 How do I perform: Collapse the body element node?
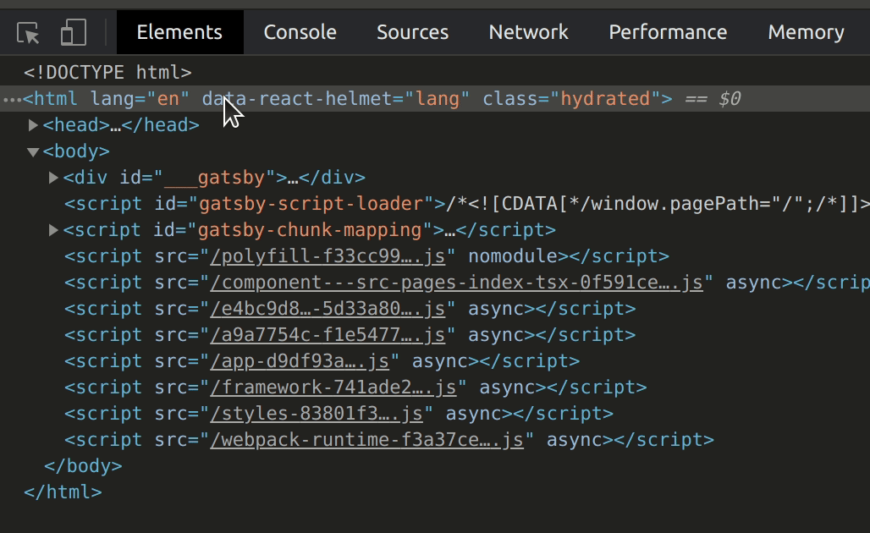click(33, 151)
